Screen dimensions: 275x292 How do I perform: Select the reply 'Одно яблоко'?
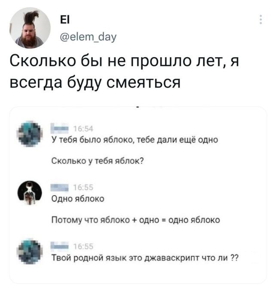[78, 199]
